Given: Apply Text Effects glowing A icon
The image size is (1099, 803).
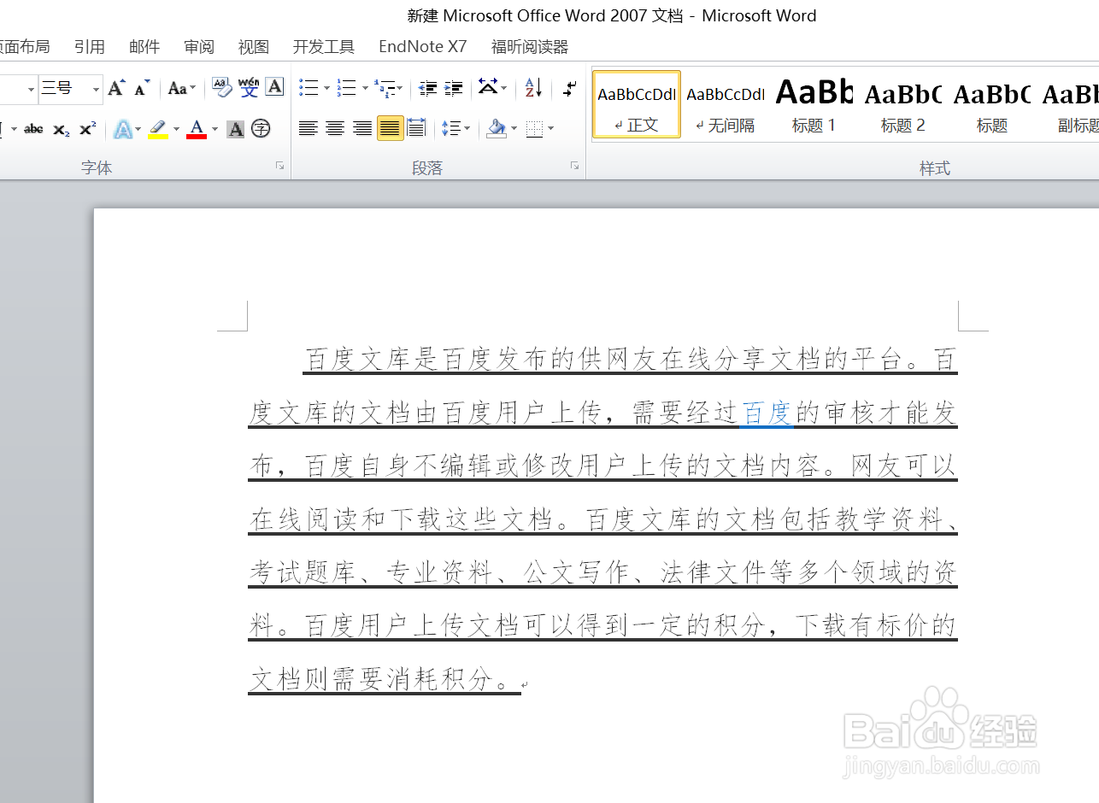Looking at the screenshot, I should 123,129.
